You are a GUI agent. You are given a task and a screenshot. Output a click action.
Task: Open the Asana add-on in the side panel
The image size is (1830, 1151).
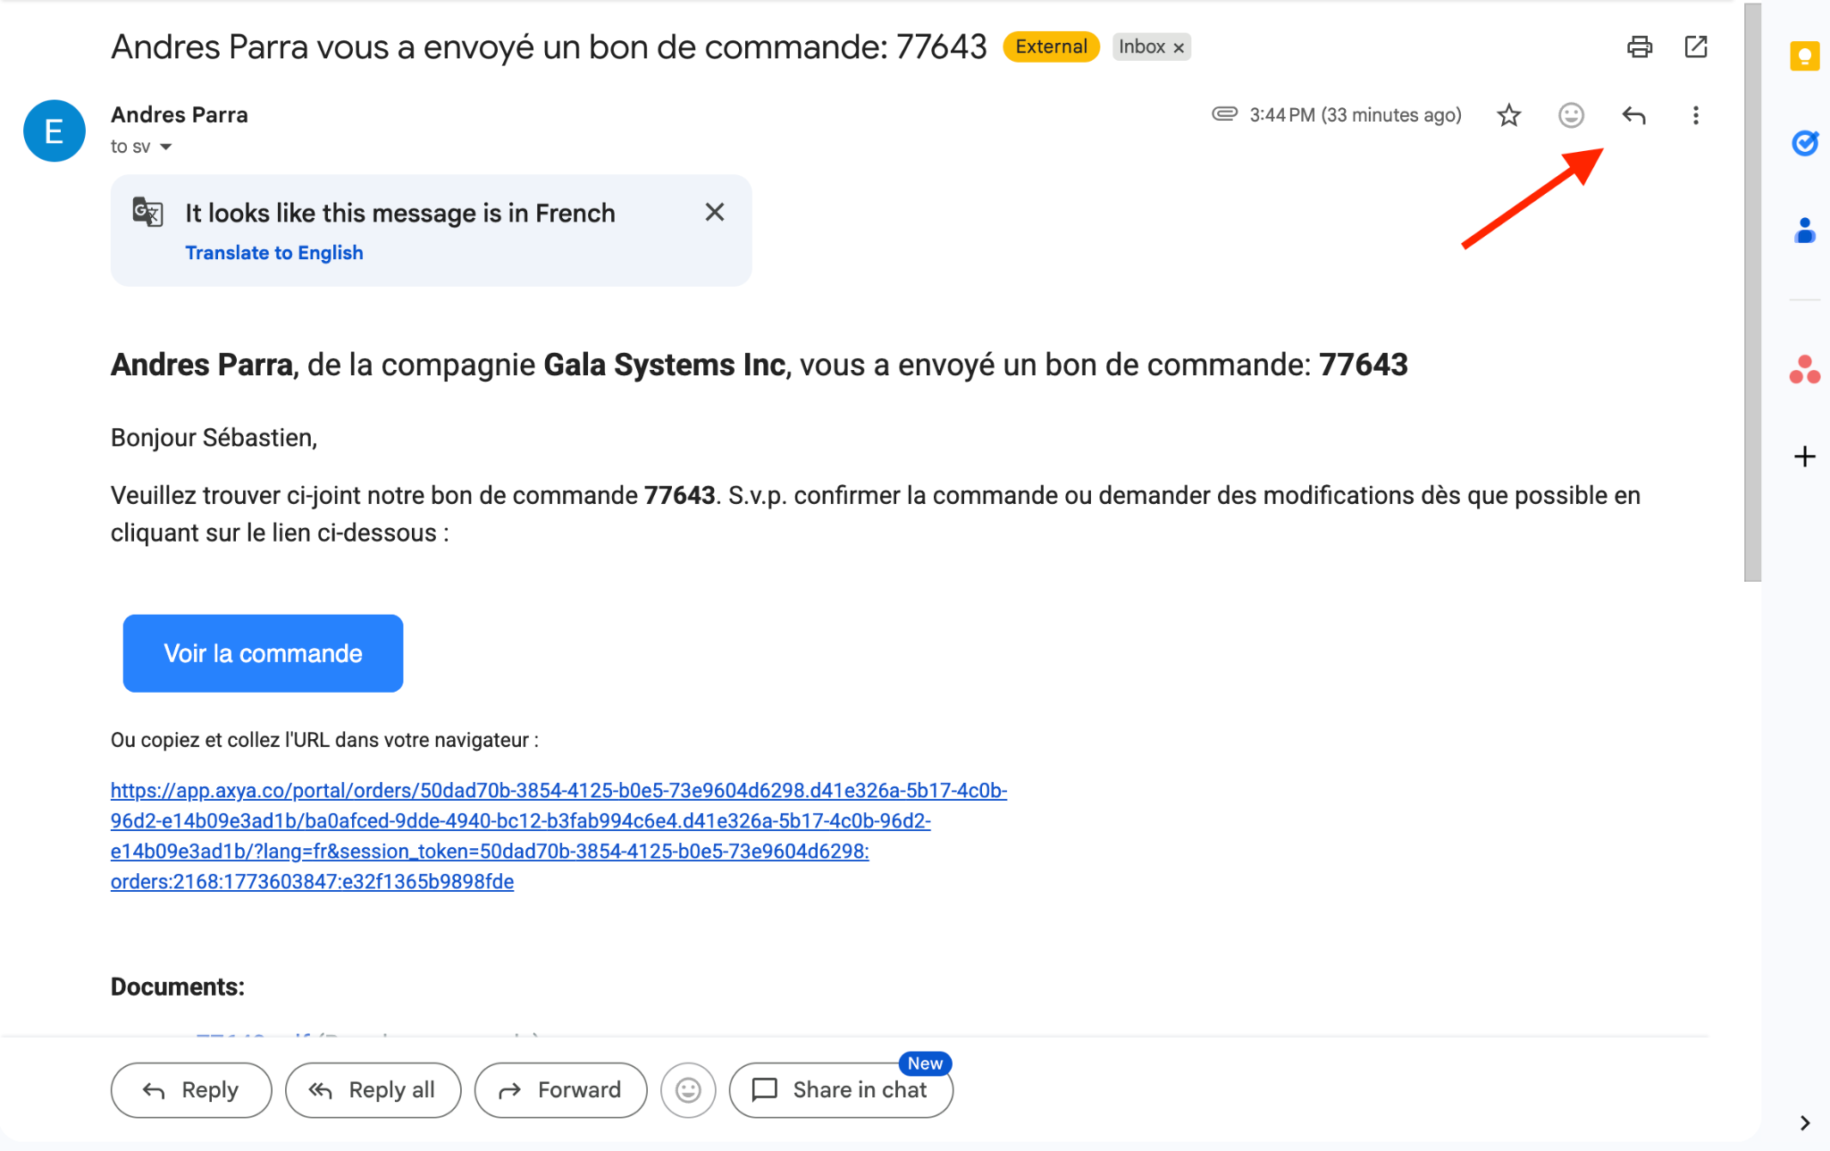pos(1804,369)
